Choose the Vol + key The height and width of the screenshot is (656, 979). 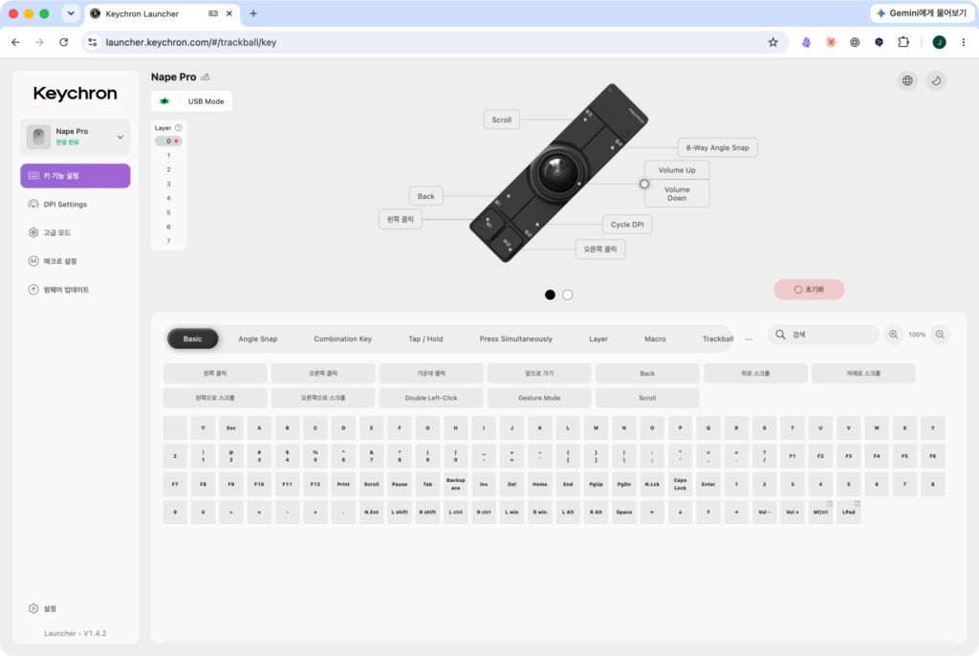[793, 513]
